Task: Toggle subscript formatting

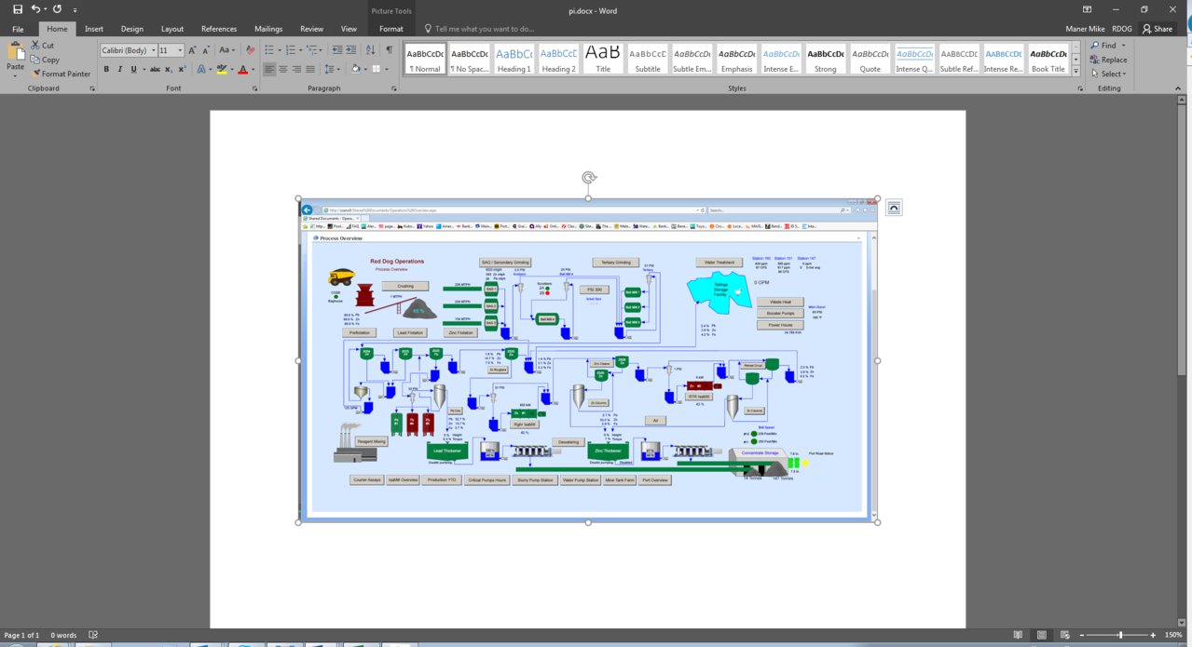Action: (168, 69)
